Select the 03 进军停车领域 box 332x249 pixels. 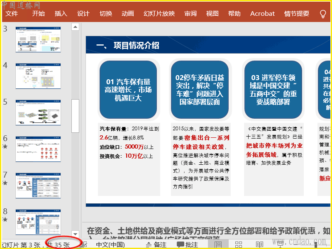(273, 90)
